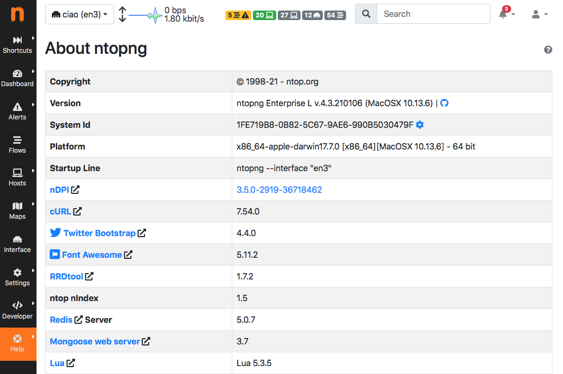Click external link icon beside Lua

(x=71, y=363)
